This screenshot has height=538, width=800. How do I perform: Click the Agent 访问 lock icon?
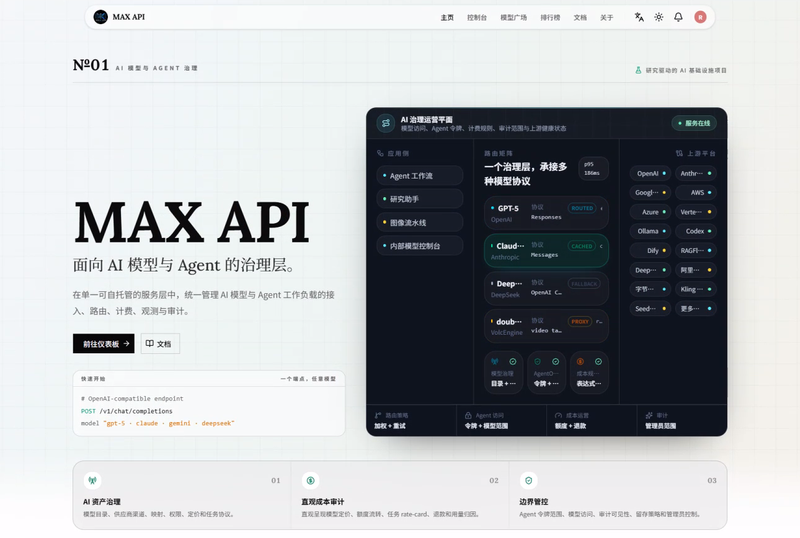(468, 415)
